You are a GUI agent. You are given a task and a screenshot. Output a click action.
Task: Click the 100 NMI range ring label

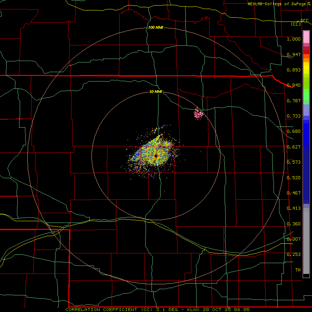pos(156,27)
